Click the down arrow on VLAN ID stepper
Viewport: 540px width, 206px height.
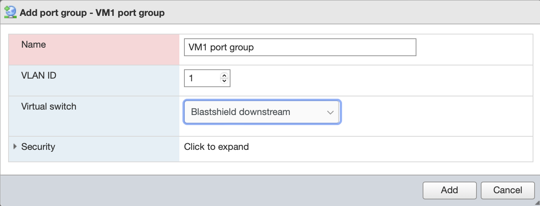pyautogui.click(x=224, y=81)
